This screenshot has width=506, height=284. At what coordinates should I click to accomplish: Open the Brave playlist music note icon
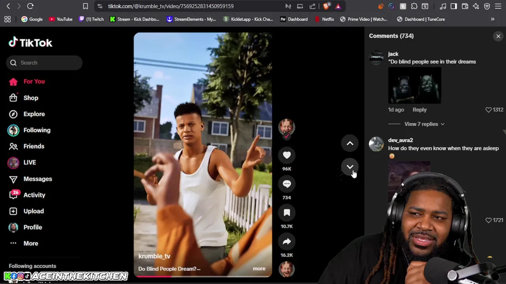tap(443, 6)
